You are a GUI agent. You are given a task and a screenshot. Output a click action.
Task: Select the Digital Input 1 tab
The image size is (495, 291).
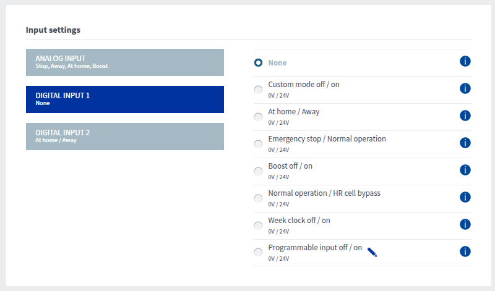point(124,99)
